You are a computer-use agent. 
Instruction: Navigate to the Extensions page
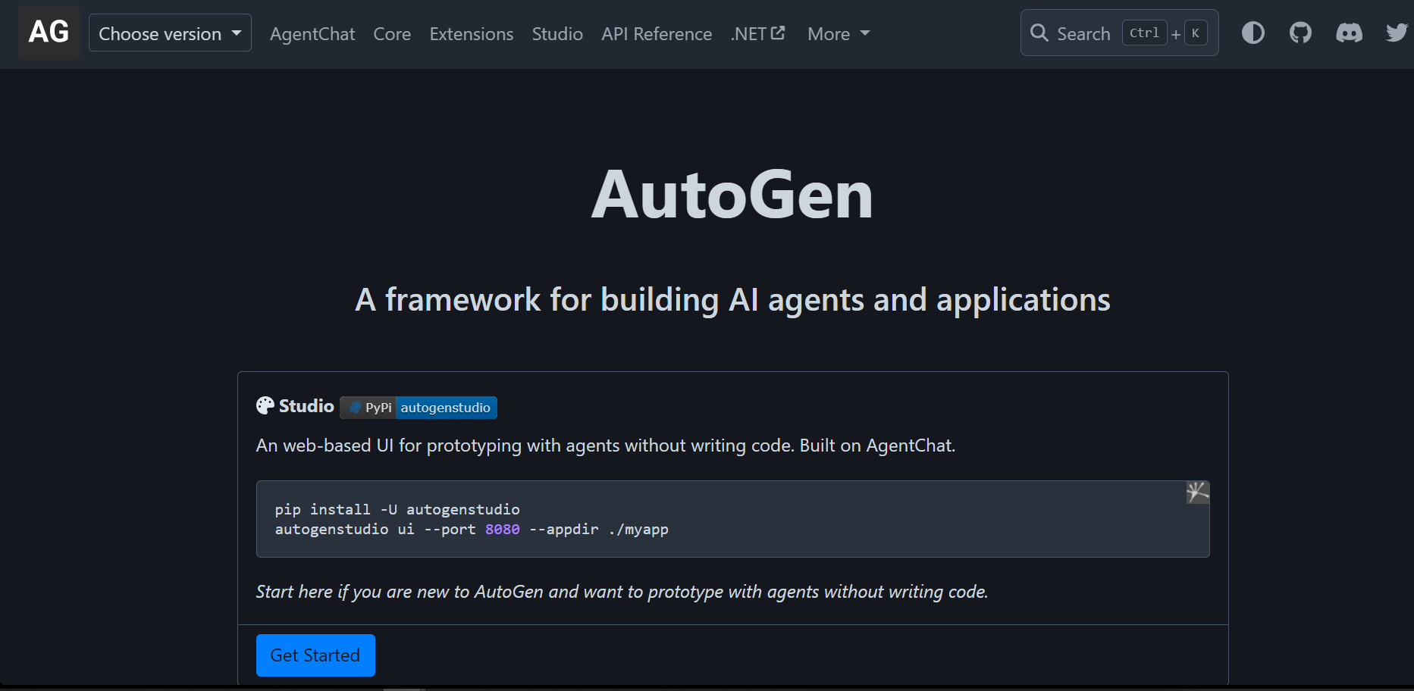pos(471,34)
